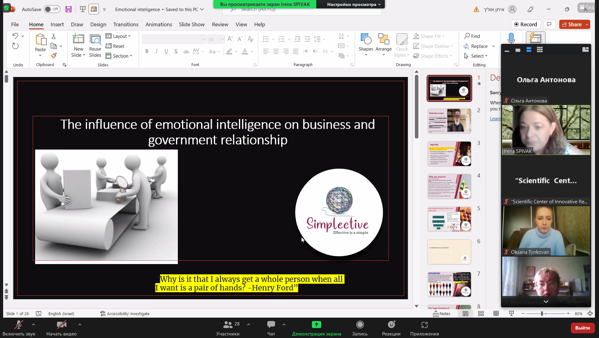
Task: Click Fit slide to window icon
Action: click(x=590, y=314)
